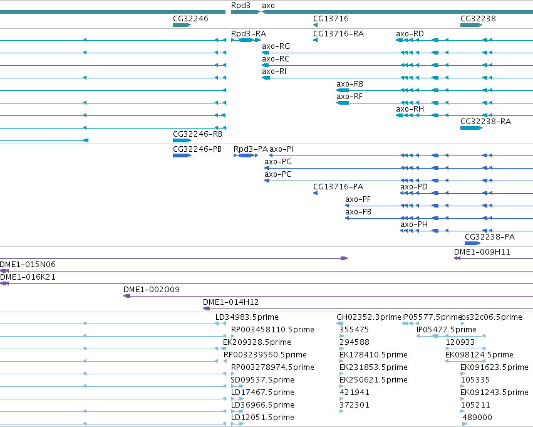The width and height of the screenshot is (533, 427).
Task: Open protein CG32238-PA label
Action: pyautogui.click(x=490, y=237)
